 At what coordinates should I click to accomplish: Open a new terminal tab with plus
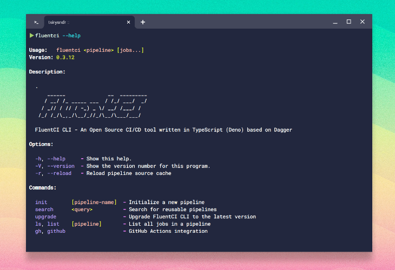[x=143, y=22]
